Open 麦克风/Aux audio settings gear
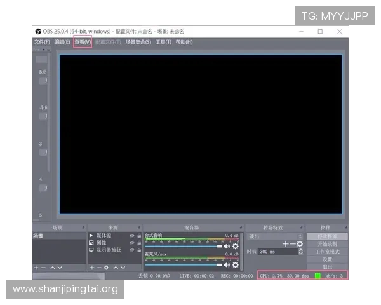Image resolution: width=381 pixels, height=305 pixels. tap(236, 264)
